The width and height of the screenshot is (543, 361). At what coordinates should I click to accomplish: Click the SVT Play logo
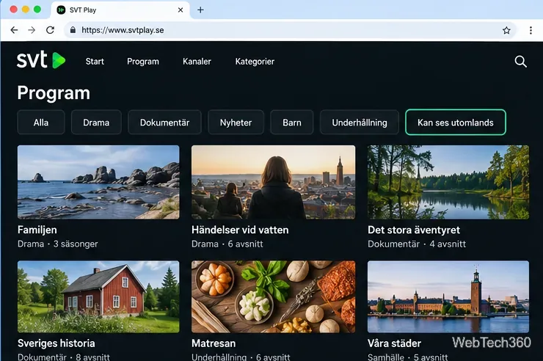click(41, 60)
